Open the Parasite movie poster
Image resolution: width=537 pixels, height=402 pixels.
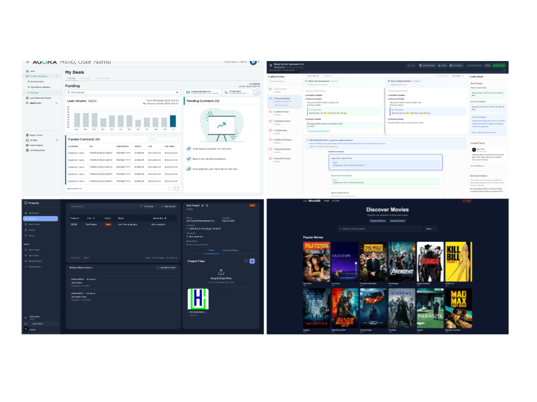[430, 308]
